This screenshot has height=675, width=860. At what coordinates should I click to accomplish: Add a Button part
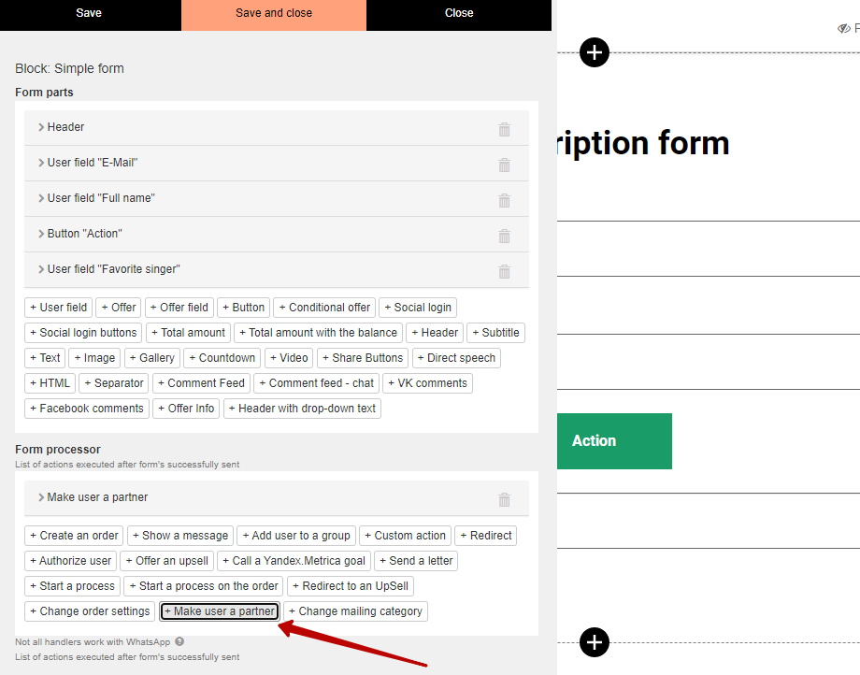(x=244, y=308)
